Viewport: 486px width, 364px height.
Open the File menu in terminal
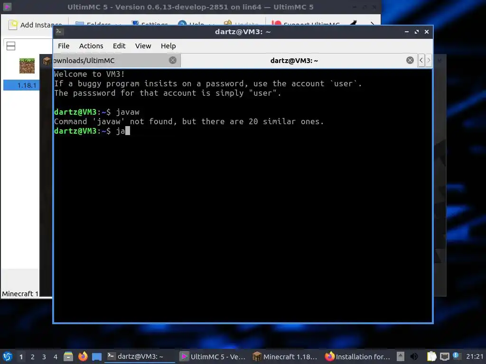pyautogui.click(x=64, y=46)
